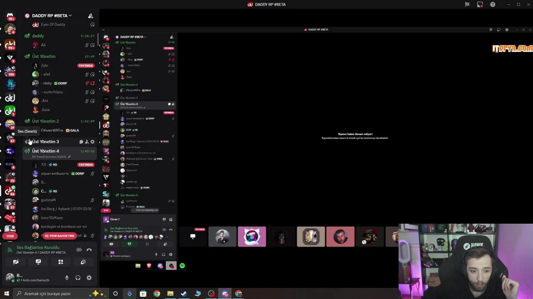Open own user avatar status menu
Viewport: 533px width, 299px height.
coord(10,277)
